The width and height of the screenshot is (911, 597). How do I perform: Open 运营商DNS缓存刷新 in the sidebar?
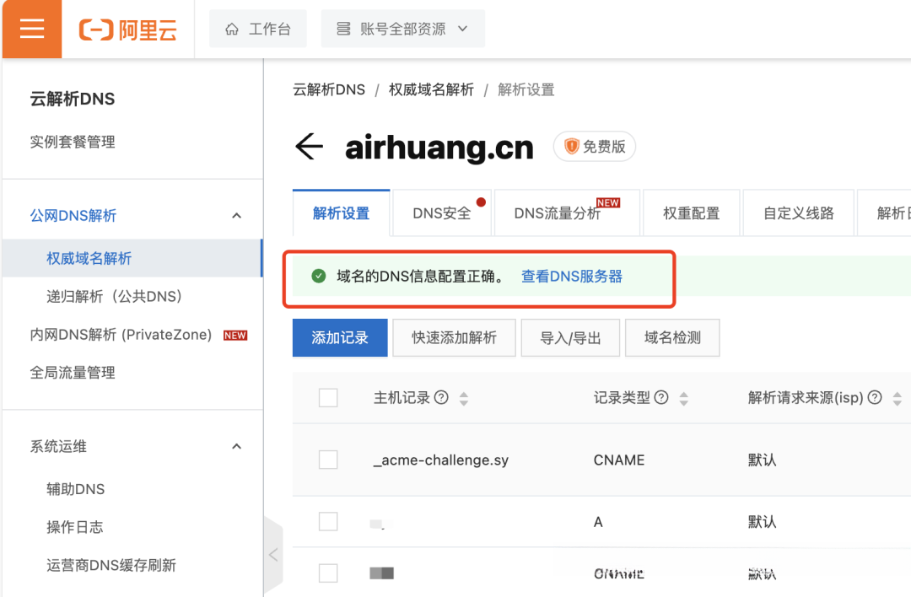pyautogui.click(x=111, y=565)
